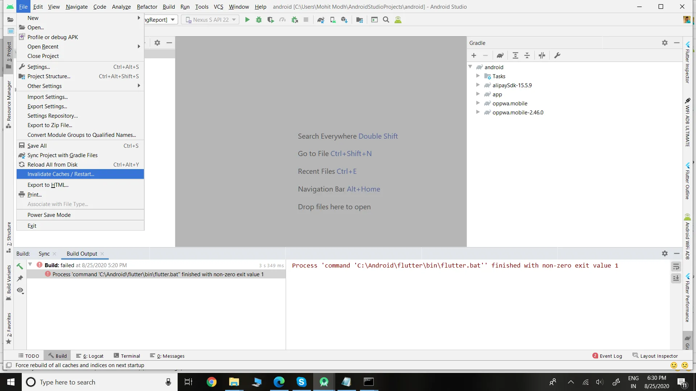Open the Event Log button
The width and height of the screenshot is (696, 391).
pyautogui.click(x=607, y=356)
